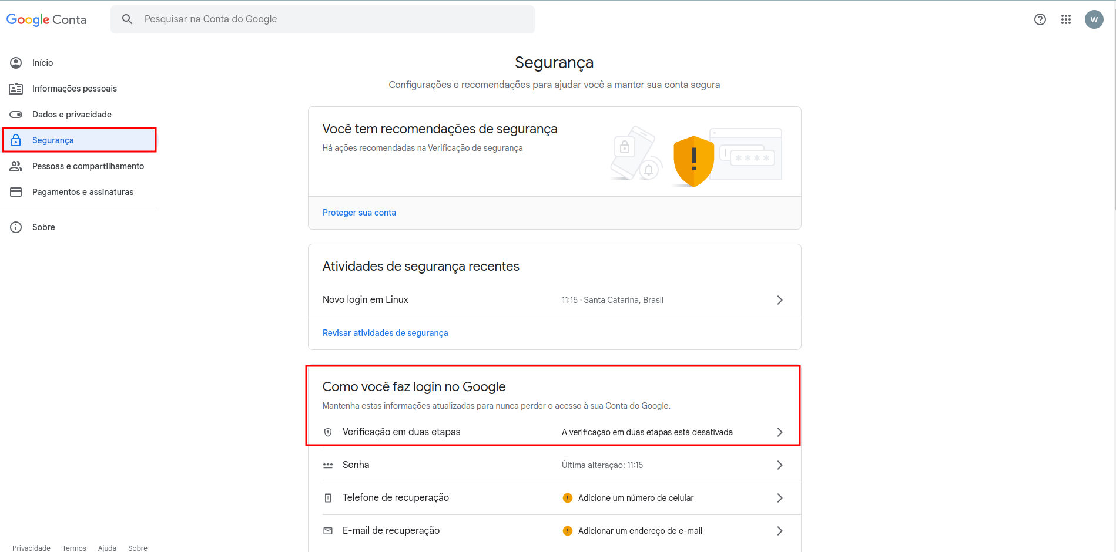The width and height of the screenshot is (1116, 552).
Task: Click the help question mark icon
Action: coord(1040,19)
